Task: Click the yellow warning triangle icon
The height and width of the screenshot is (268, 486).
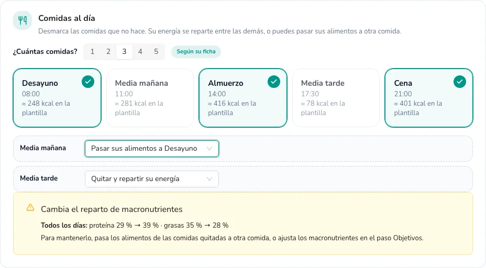Action: coord(30,208)
